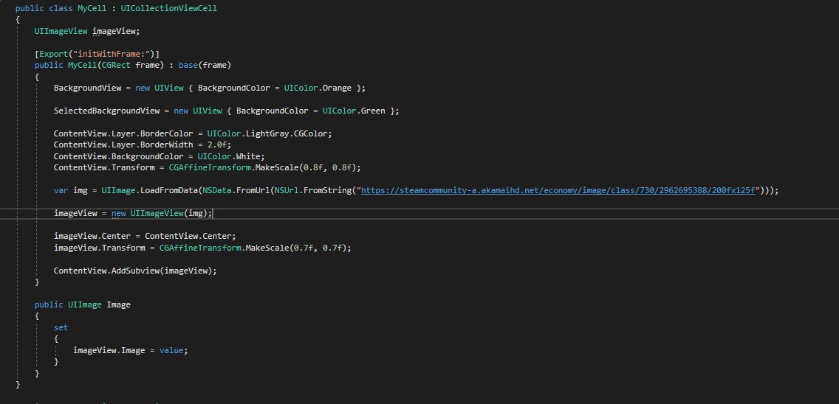Open the steamcommunity-a.akamaihd.net image URL link
Screen dimensions: 839x404
[558, 190]
